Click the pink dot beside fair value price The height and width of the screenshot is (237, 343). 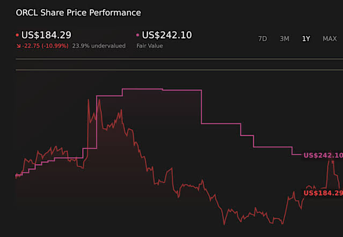[x=137, y=35]
